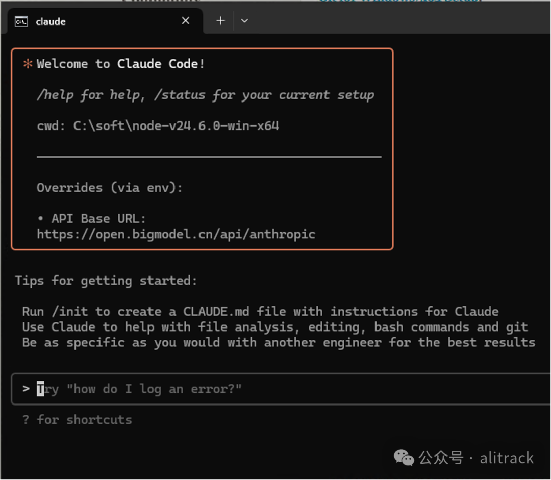Viewport: 551px width, 480px height.
Task: Click the terminal icon on claude tab
Action: [x=21, y=21]
